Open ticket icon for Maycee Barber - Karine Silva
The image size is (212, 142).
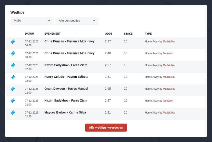tap(13, 113)
